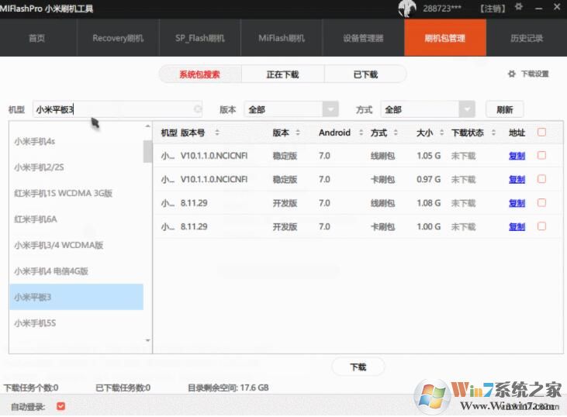Check the 8.11.29 卡刷包 row checkbox
567x417 pixels.
(x=541, y=226)
